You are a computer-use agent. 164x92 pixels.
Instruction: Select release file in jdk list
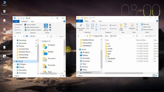click(108, 61)
